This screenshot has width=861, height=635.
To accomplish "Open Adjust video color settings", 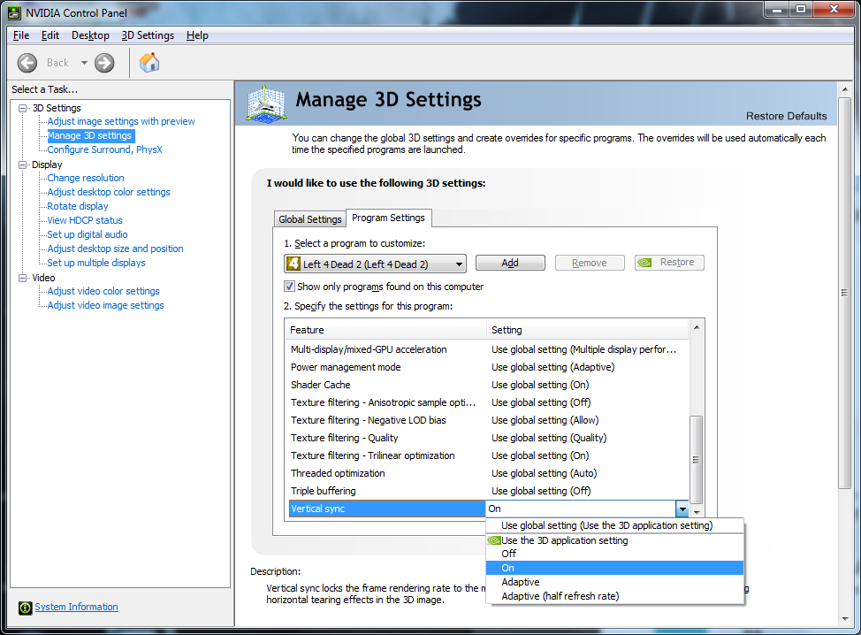I will tap(103, 291).
